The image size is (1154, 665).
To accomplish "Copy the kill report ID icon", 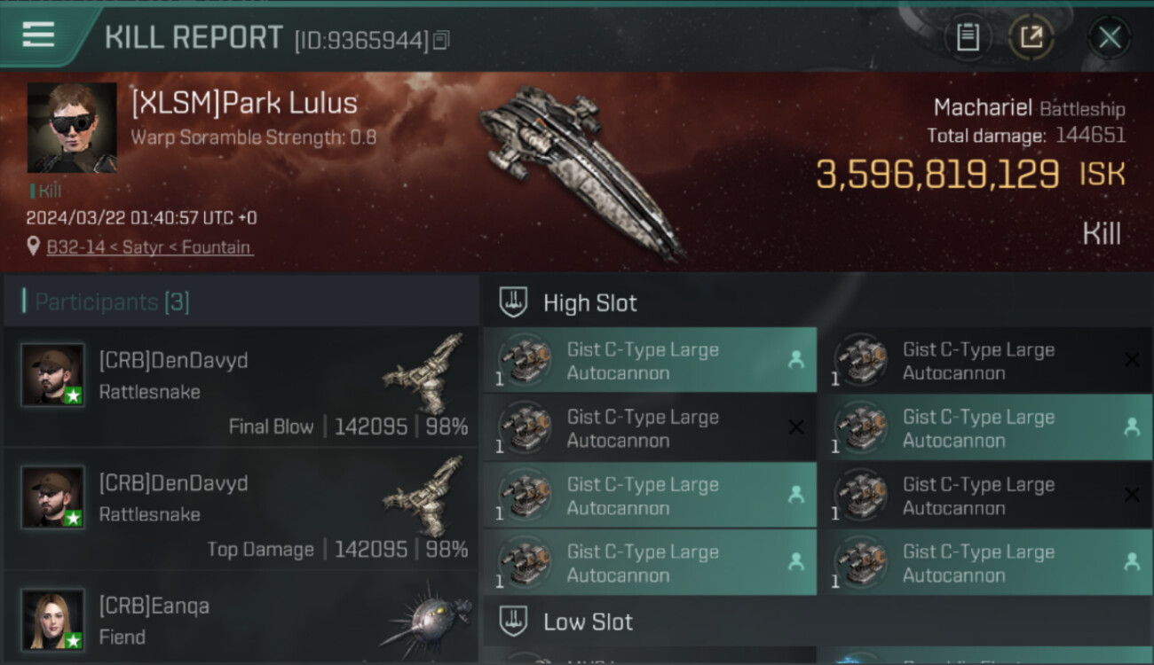I will pos(442,40).
